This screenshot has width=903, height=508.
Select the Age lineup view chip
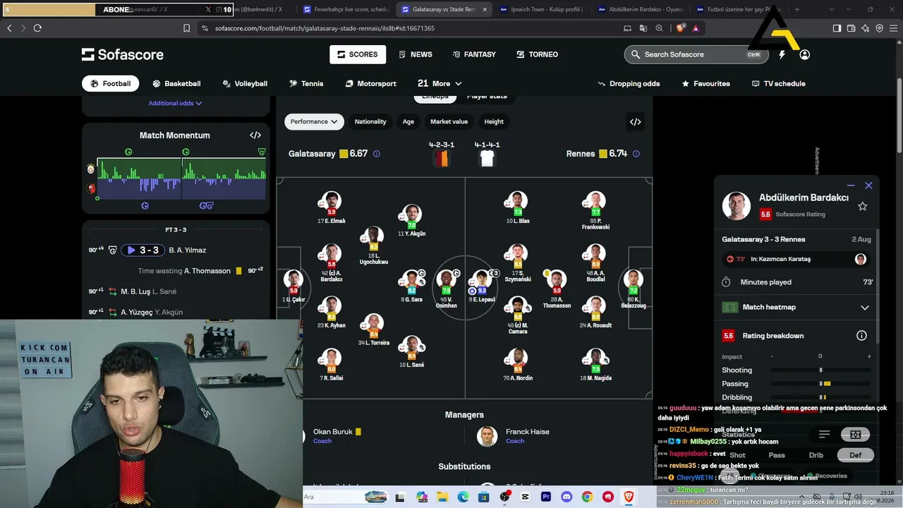[408, 122]
